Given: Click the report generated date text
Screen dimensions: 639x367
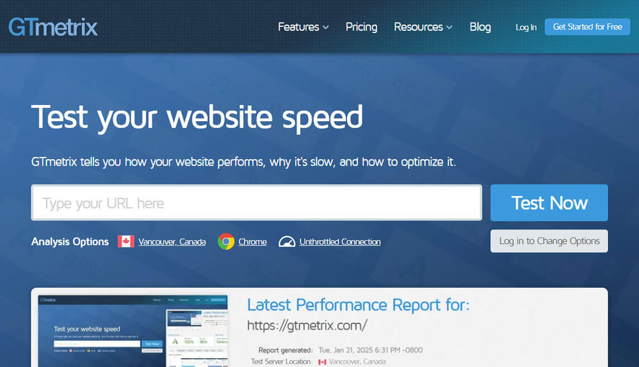Looking at the screenshot, I should [x=371, y=350].
